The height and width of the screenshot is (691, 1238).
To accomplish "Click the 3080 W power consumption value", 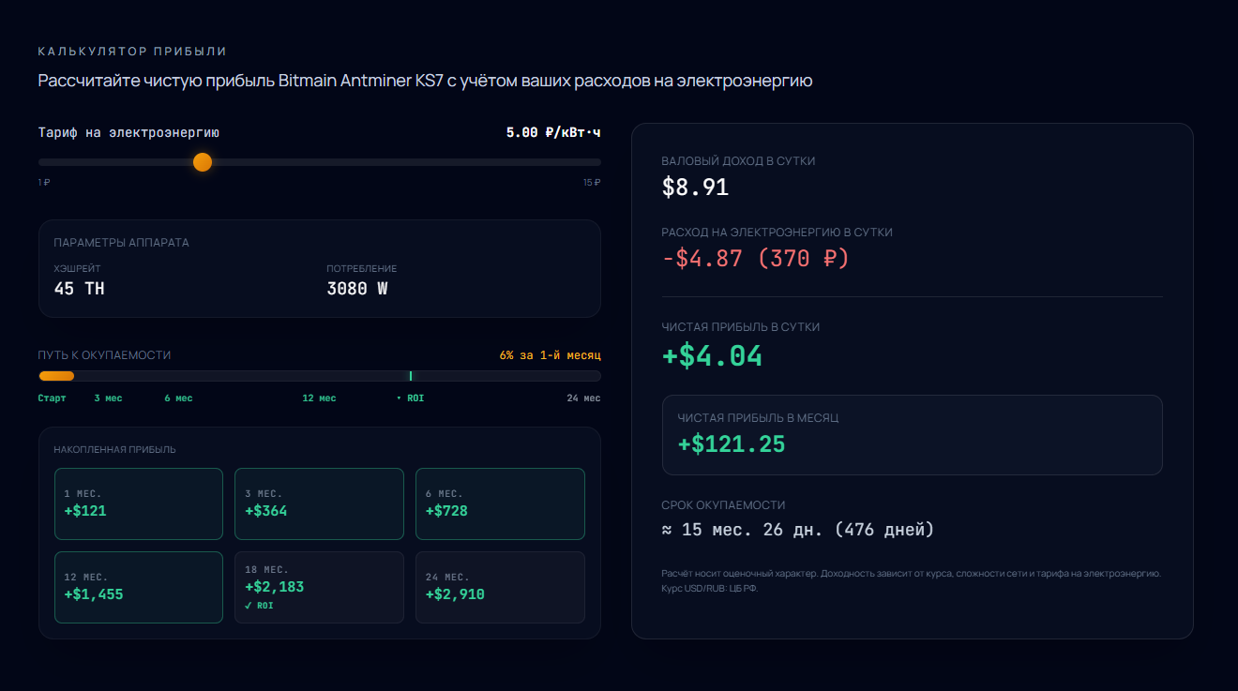I will coord(356,289).
